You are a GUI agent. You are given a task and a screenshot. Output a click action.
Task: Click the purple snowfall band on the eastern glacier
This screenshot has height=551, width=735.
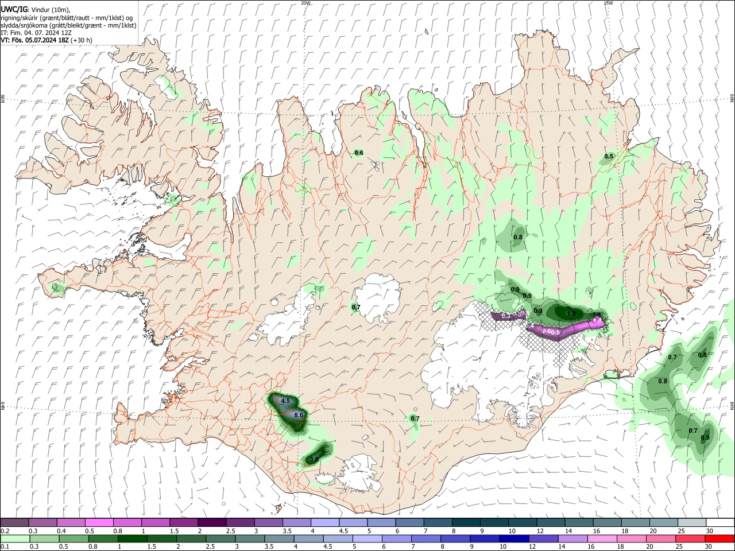(566, 330)
